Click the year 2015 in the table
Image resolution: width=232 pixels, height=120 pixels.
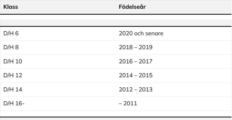pos(145,75)
